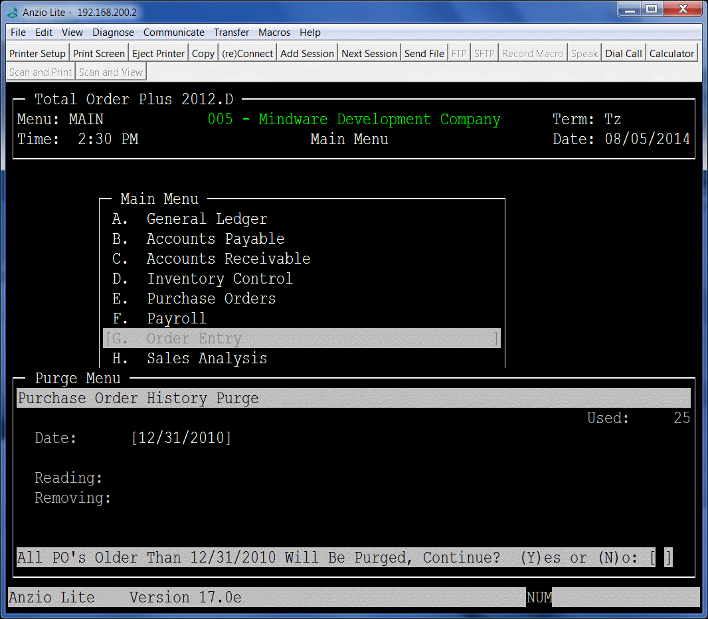Click the (re)Connect button

point(248,53)
